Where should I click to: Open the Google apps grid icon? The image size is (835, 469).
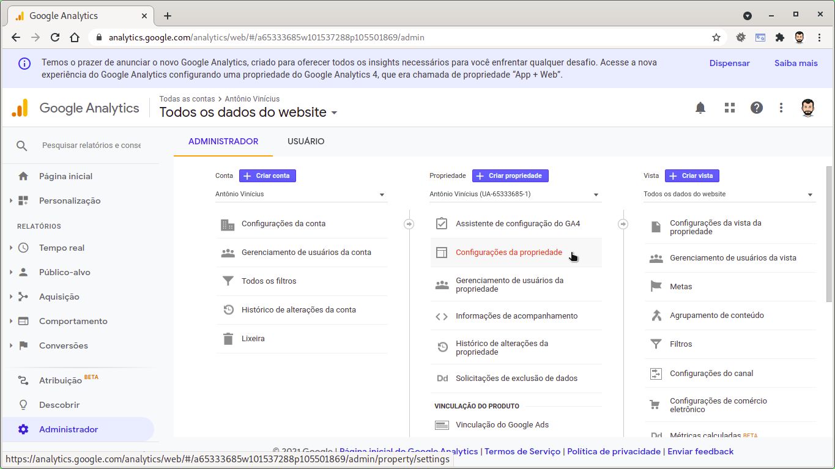coord(729,108)
